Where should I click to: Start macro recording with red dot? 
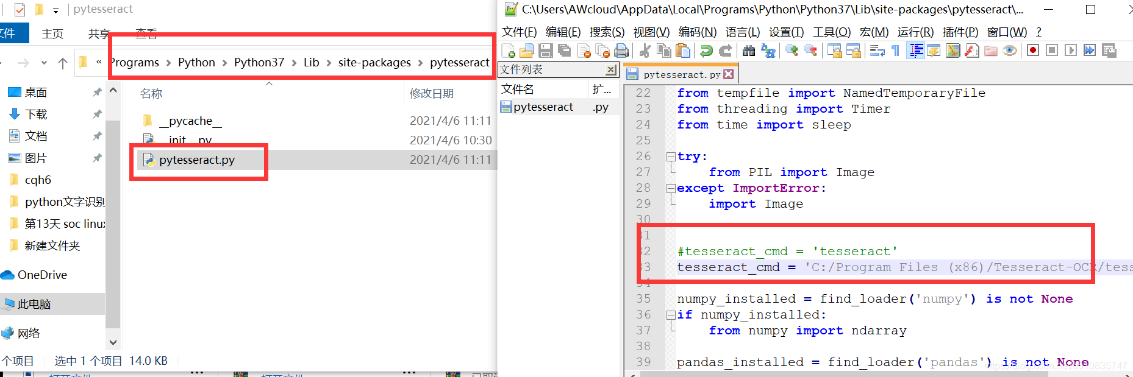pyautogui.click(x=1033, y=51)
